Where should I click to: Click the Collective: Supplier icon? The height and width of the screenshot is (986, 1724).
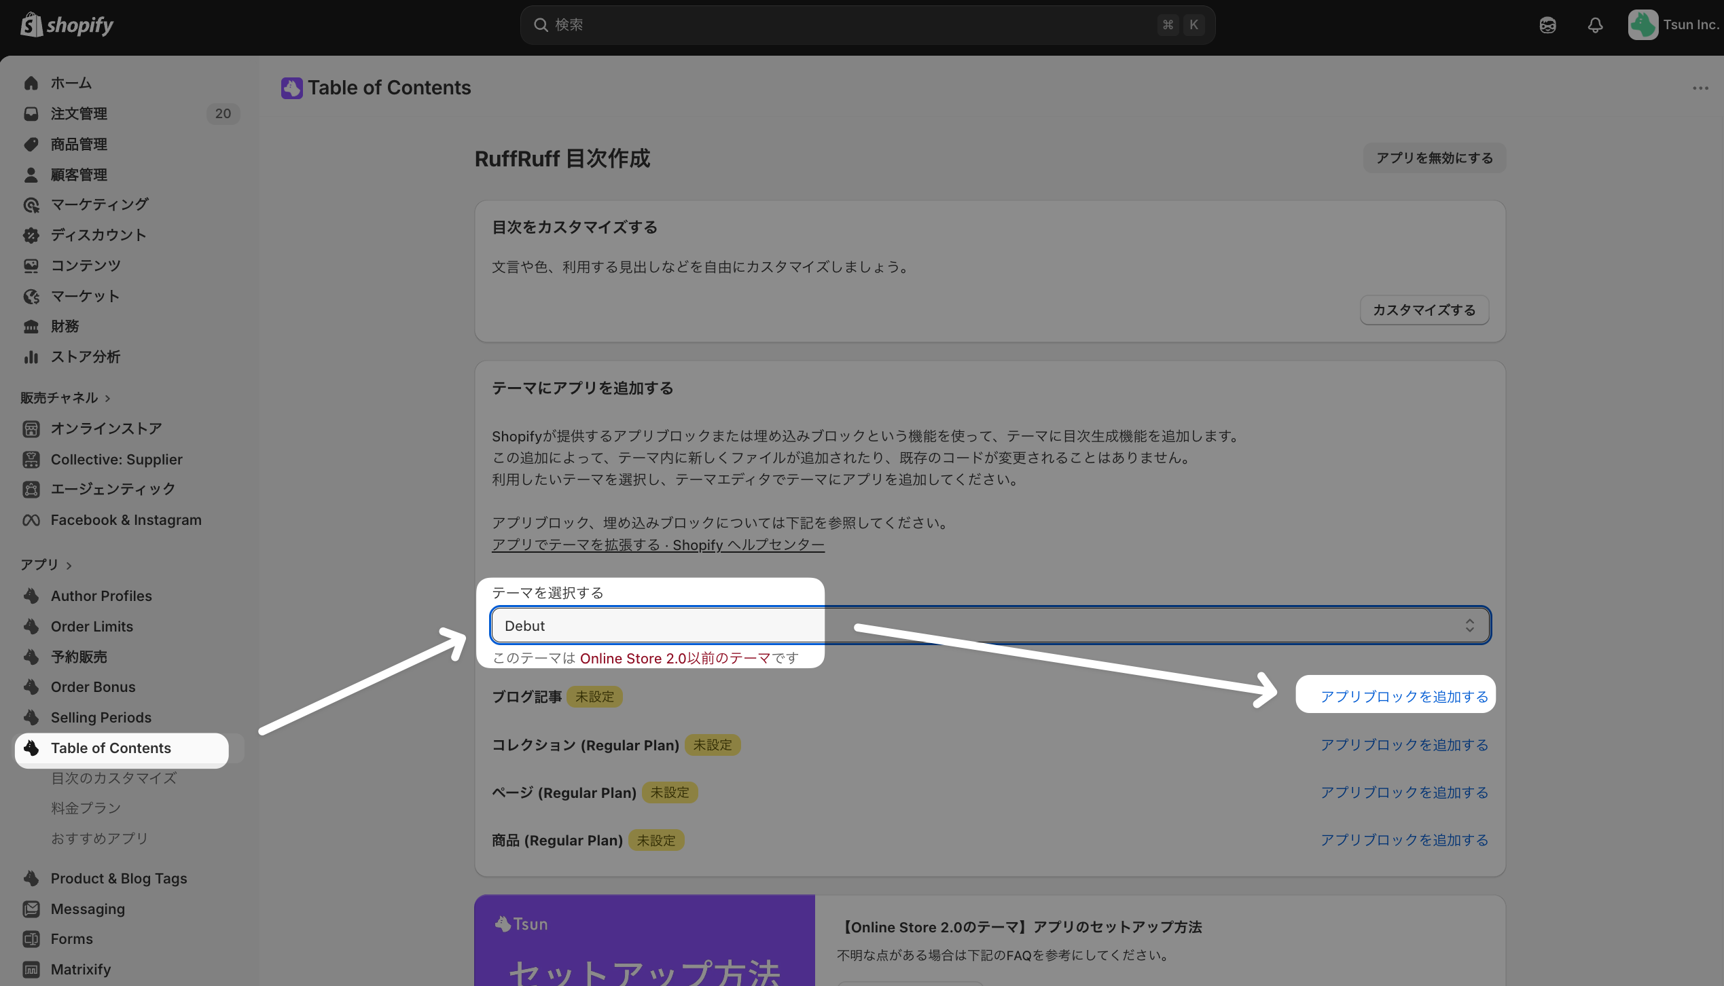31,459
